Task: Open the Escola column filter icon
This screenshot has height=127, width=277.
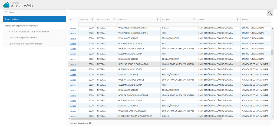Action: pyautogui.click(x=238, y=19)
